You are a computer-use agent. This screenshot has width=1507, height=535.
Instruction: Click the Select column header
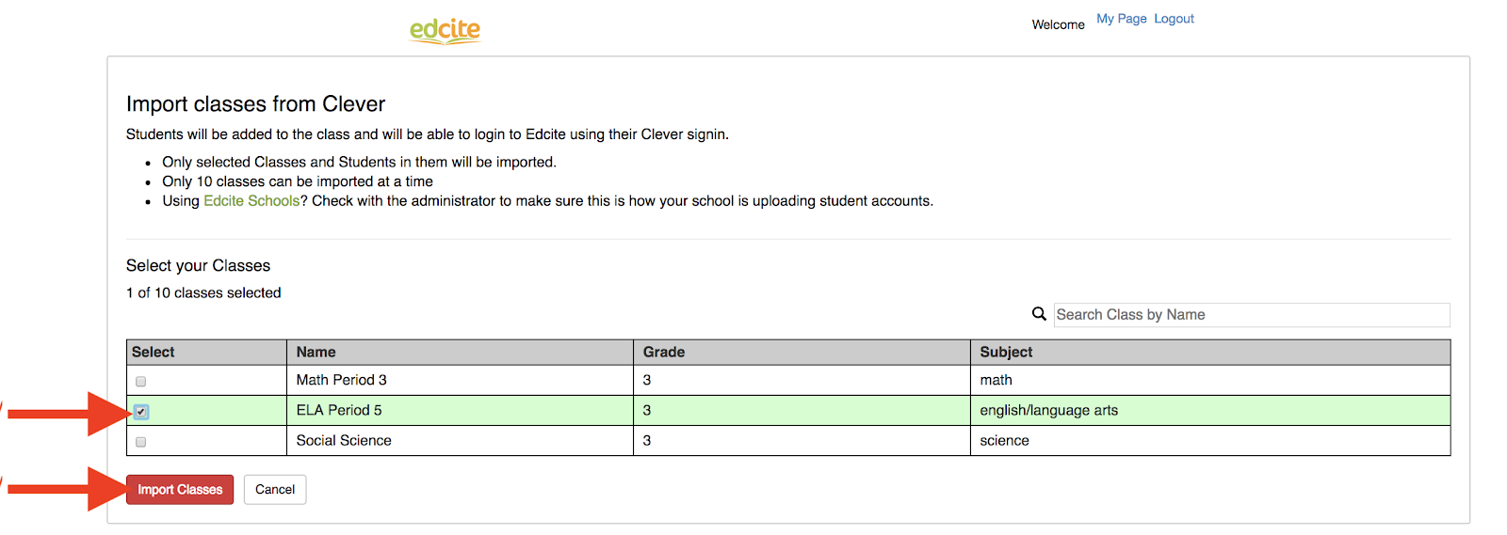point(154,352)
